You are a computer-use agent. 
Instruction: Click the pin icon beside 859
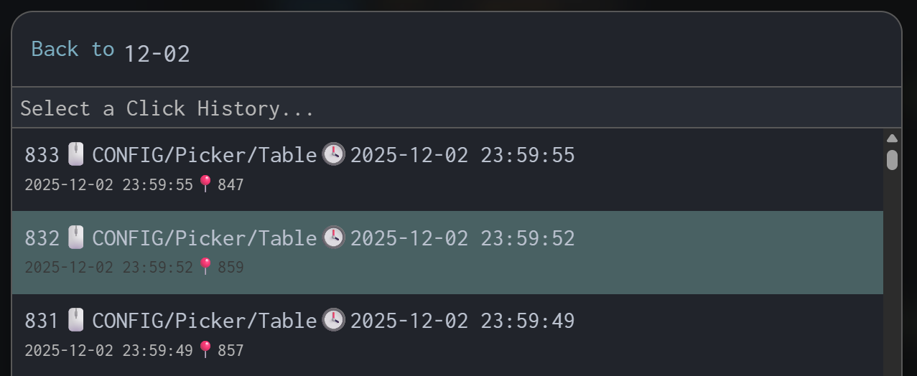[205, 267]
